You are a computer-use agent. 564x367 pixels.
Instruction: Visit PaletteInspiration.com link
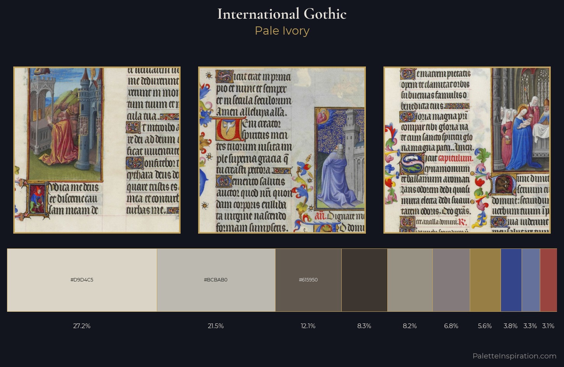pyautogui.click(x=514, y=356)
